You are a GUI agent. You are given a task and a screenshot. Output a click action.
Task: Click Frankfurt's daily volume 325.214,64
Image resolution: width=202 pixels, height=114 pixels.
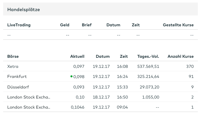(148, 77)
